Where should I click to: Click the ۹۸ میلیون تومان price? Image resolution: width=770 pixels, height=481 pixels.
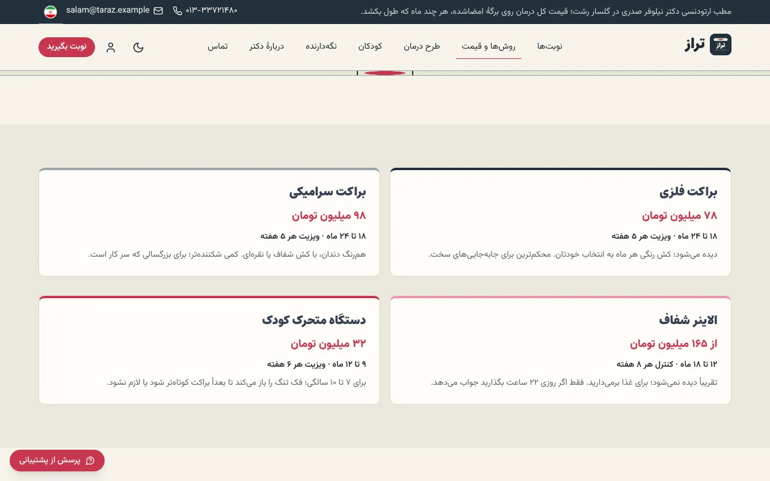(x=329, y=216)
